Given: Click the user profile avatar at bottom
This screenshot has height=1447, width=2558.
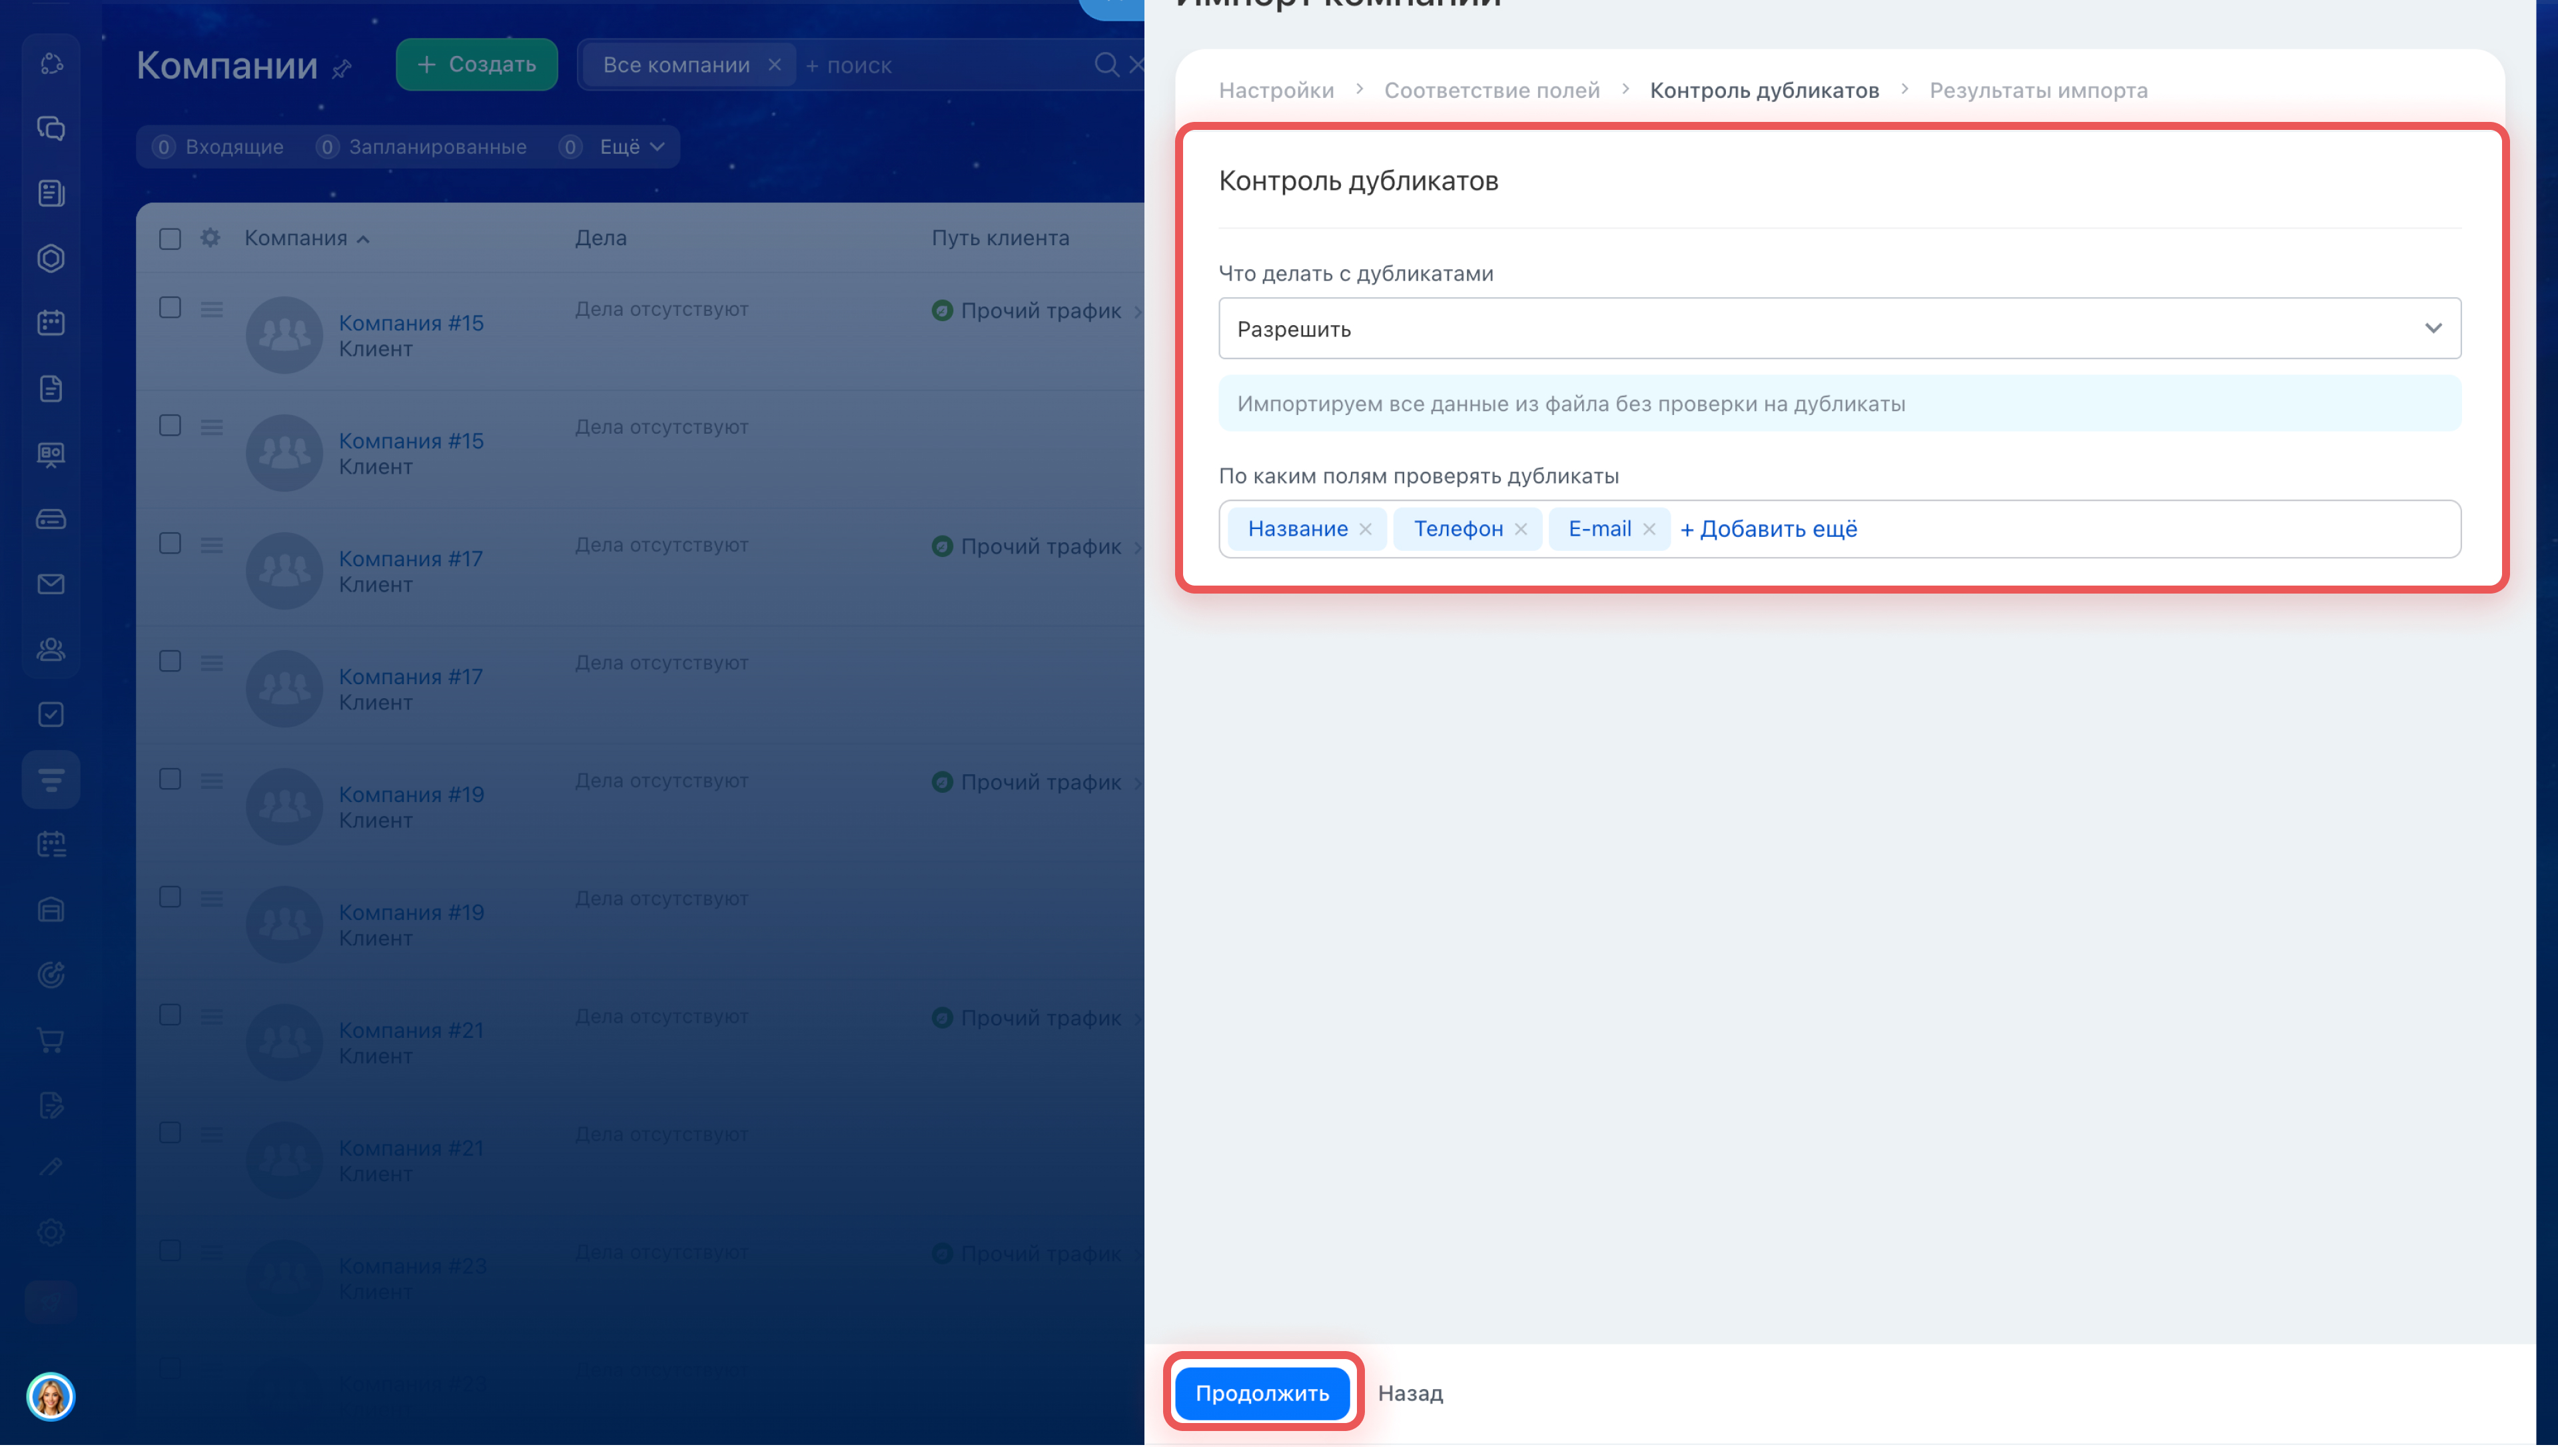Looking at the screenshot, I should tap(51, 1397).
